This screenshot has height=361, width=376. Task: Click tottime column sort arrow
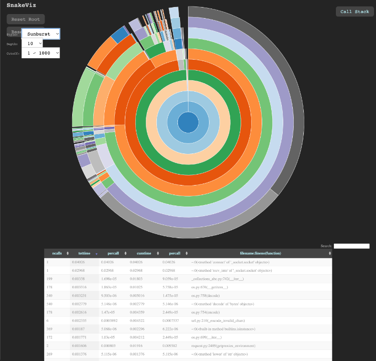[96, 254]
